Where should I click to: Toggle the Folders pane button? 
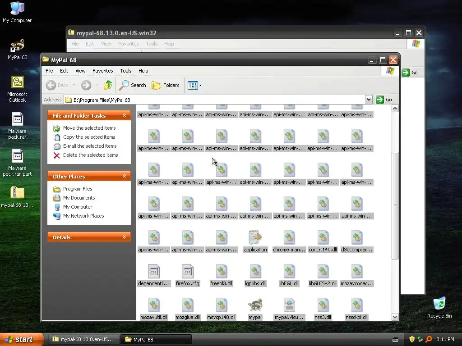point(166,85)
